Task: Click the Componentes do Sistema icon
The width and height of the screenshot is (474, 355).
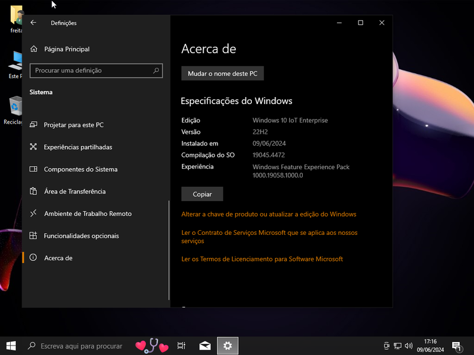Action: [34, 169]
